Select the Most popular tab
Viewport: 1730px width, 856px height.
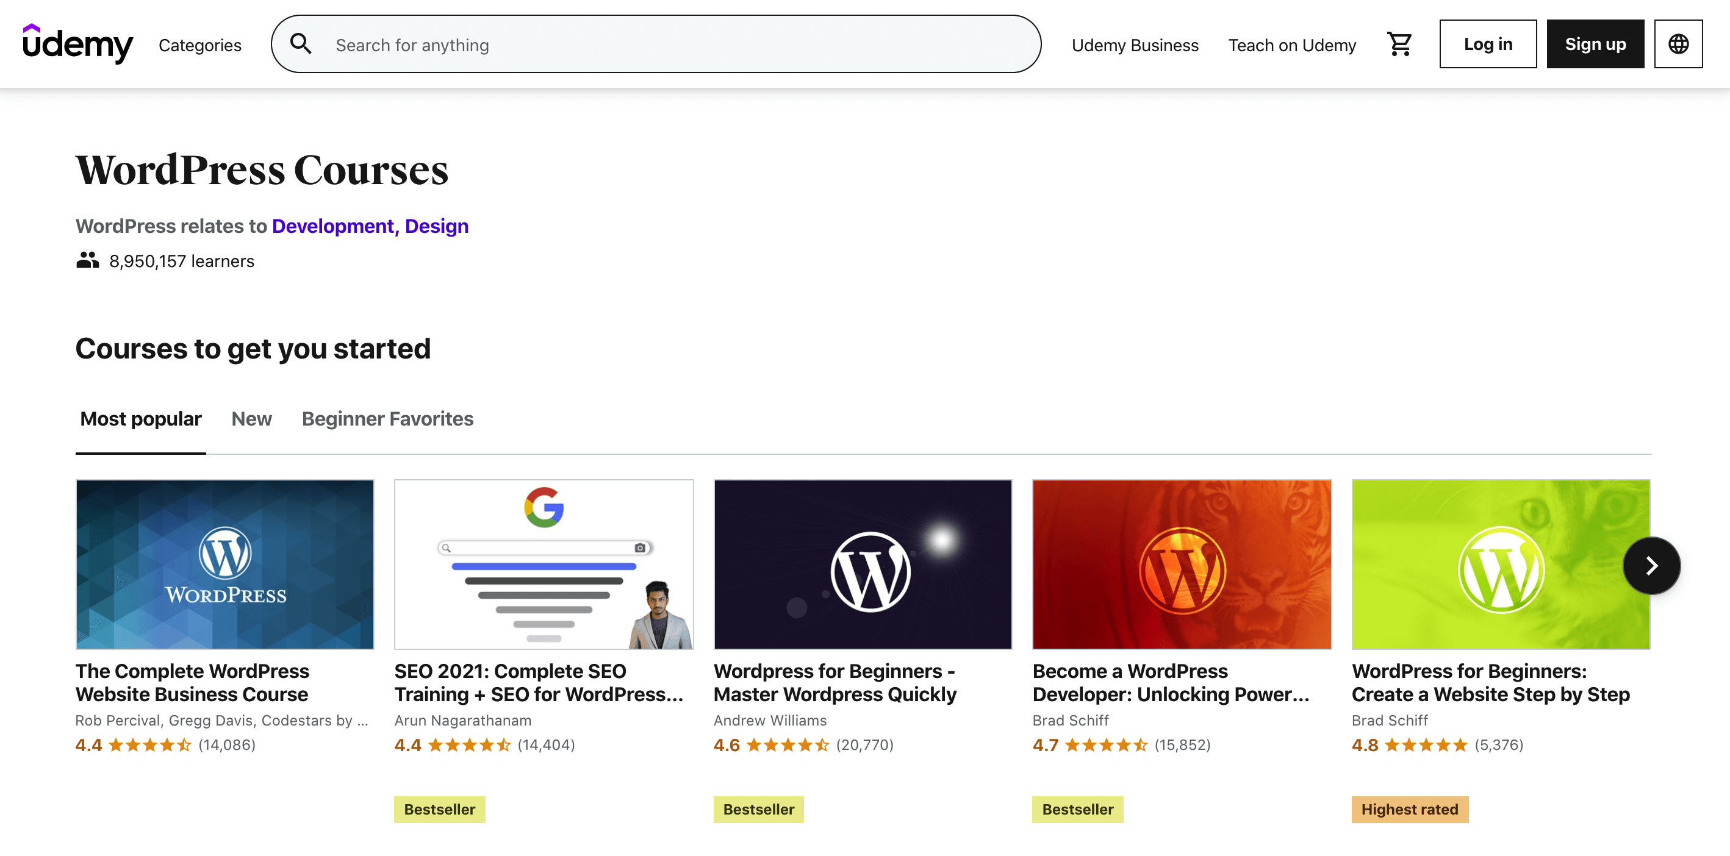coord(140,419)
